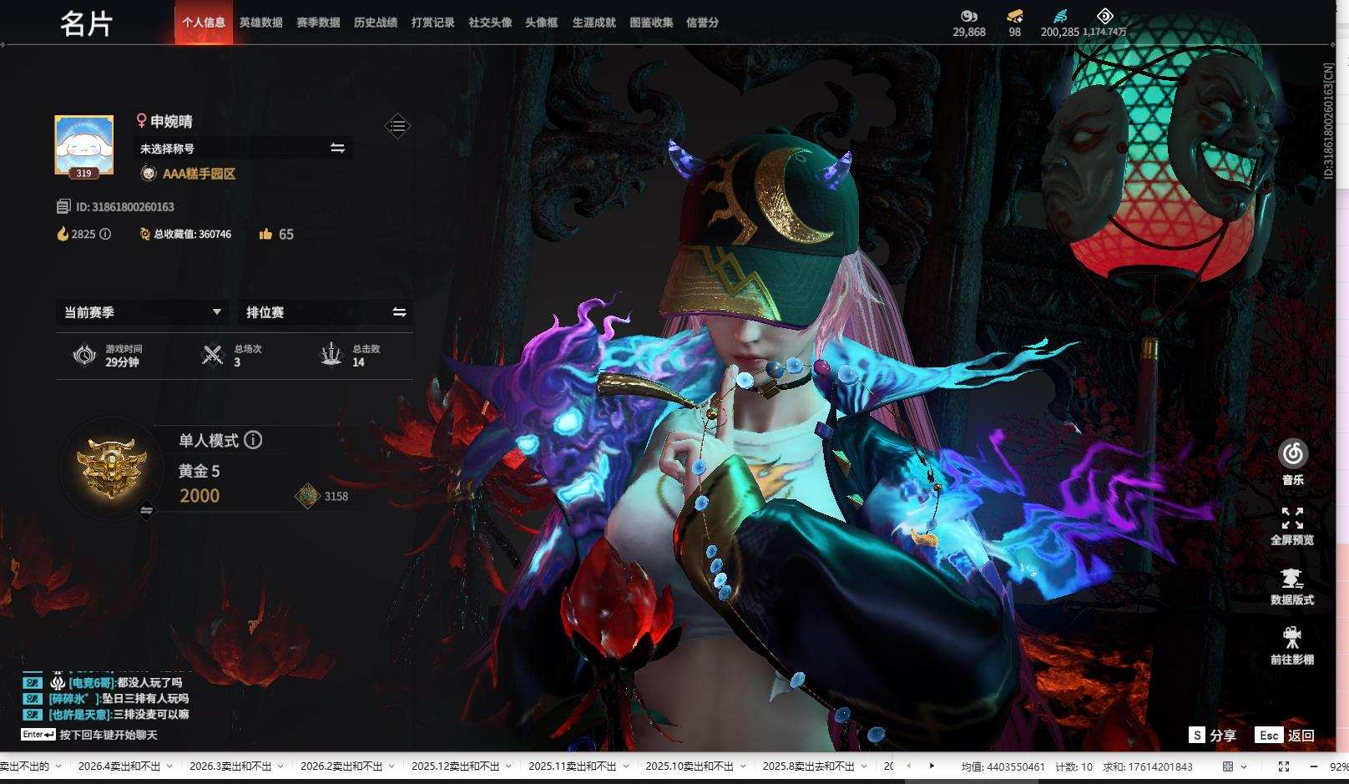The image size is (1349, 784).
Task: Click the S 分享 share button
Action: click(1213, 735)
